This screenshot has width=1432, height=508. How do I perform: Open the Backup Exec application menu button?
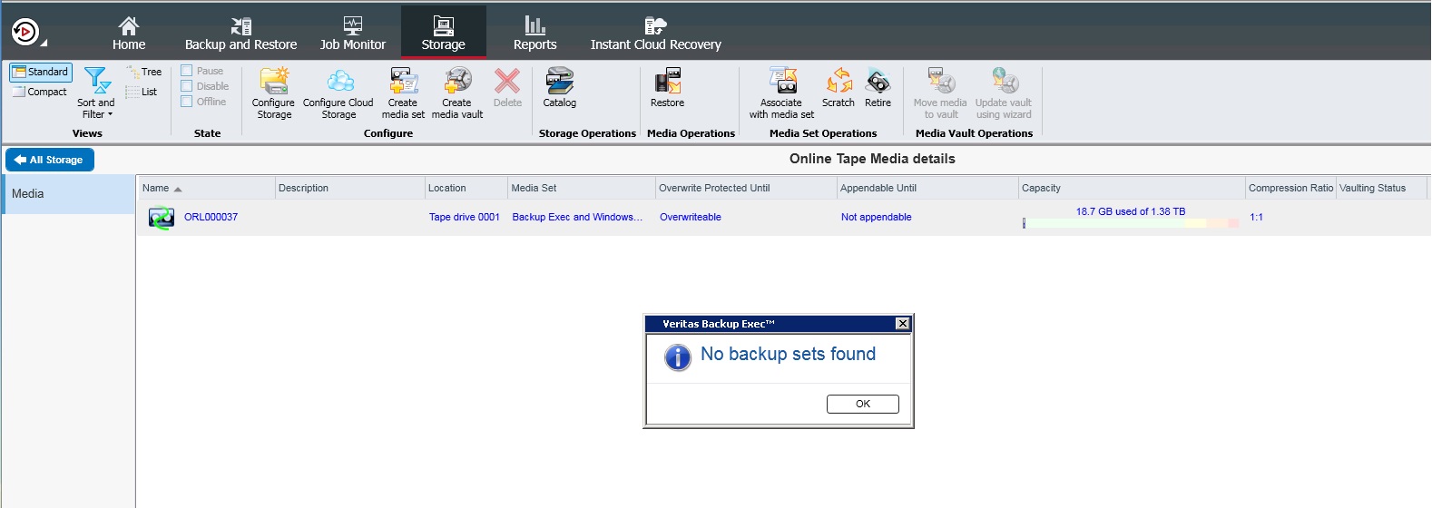[x=27, y=33]
